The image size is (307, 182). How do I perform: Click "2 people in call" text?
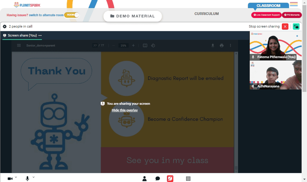coord(21,26)
